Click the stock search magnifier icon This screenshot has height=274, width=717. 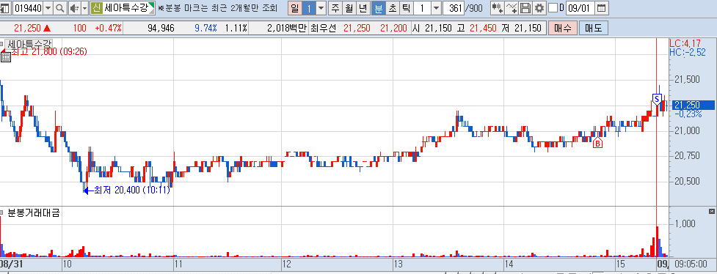pos(60,8)
